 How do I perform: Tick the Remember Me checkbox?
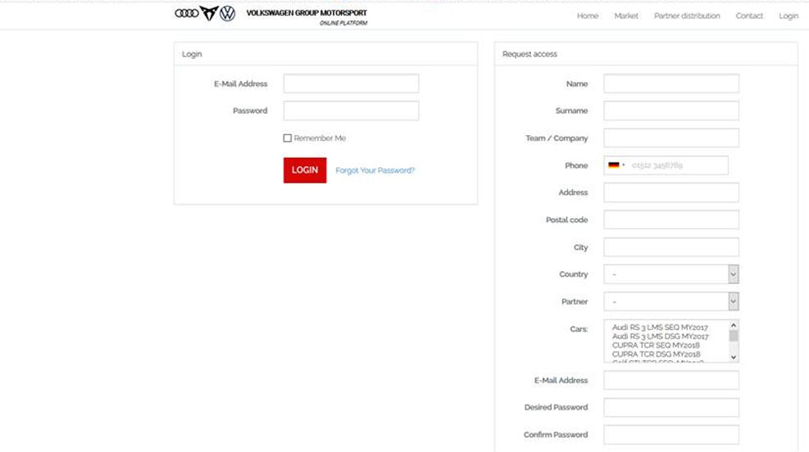coord(288,138)
